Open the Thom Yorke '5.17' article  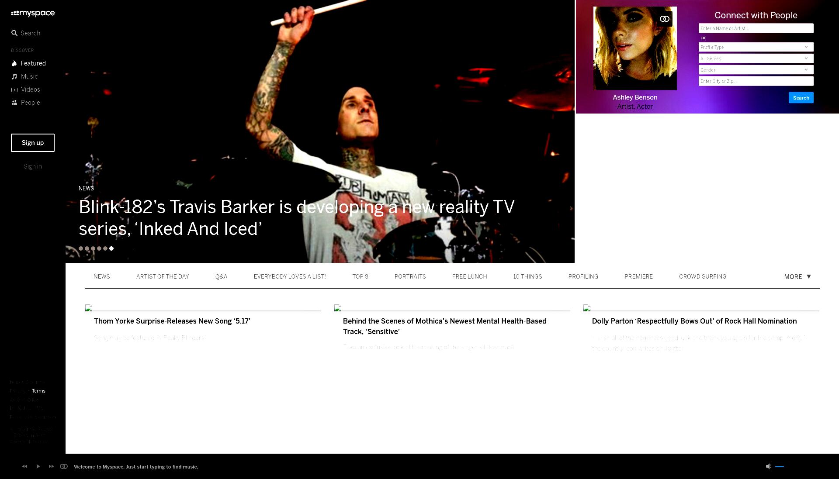[172, 321]
